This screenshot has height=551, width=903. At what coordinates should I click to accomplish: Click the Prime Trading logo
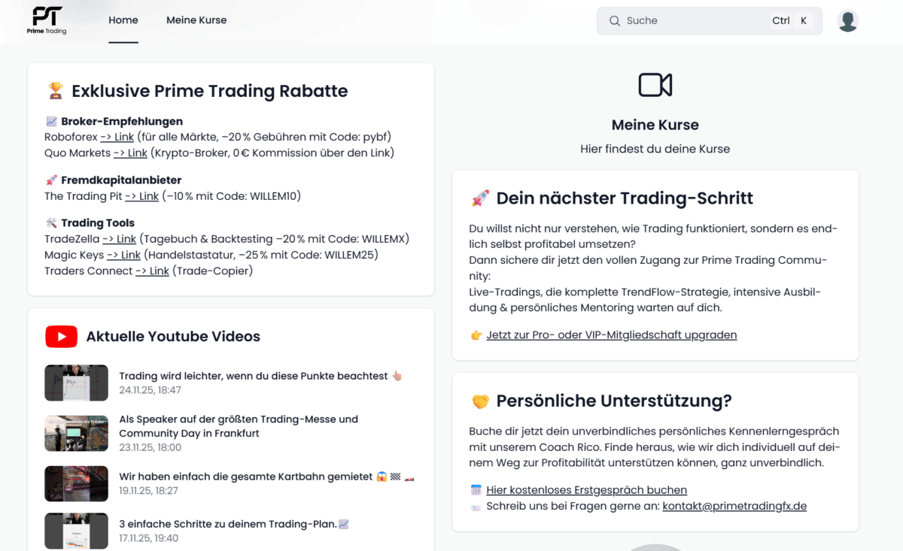point(45,20)
